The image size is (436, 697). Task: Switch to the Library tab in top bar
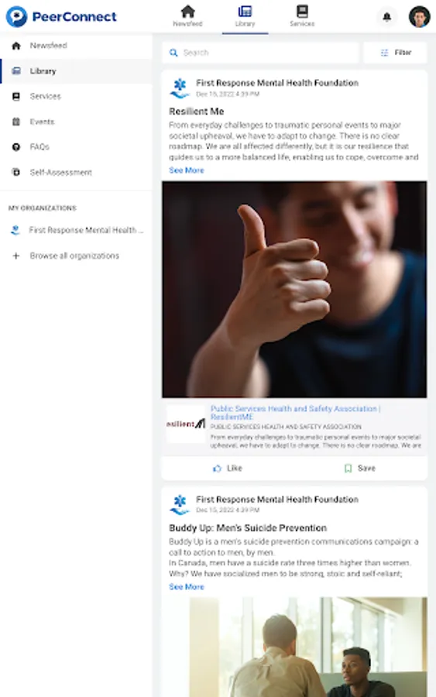point(245,16)
